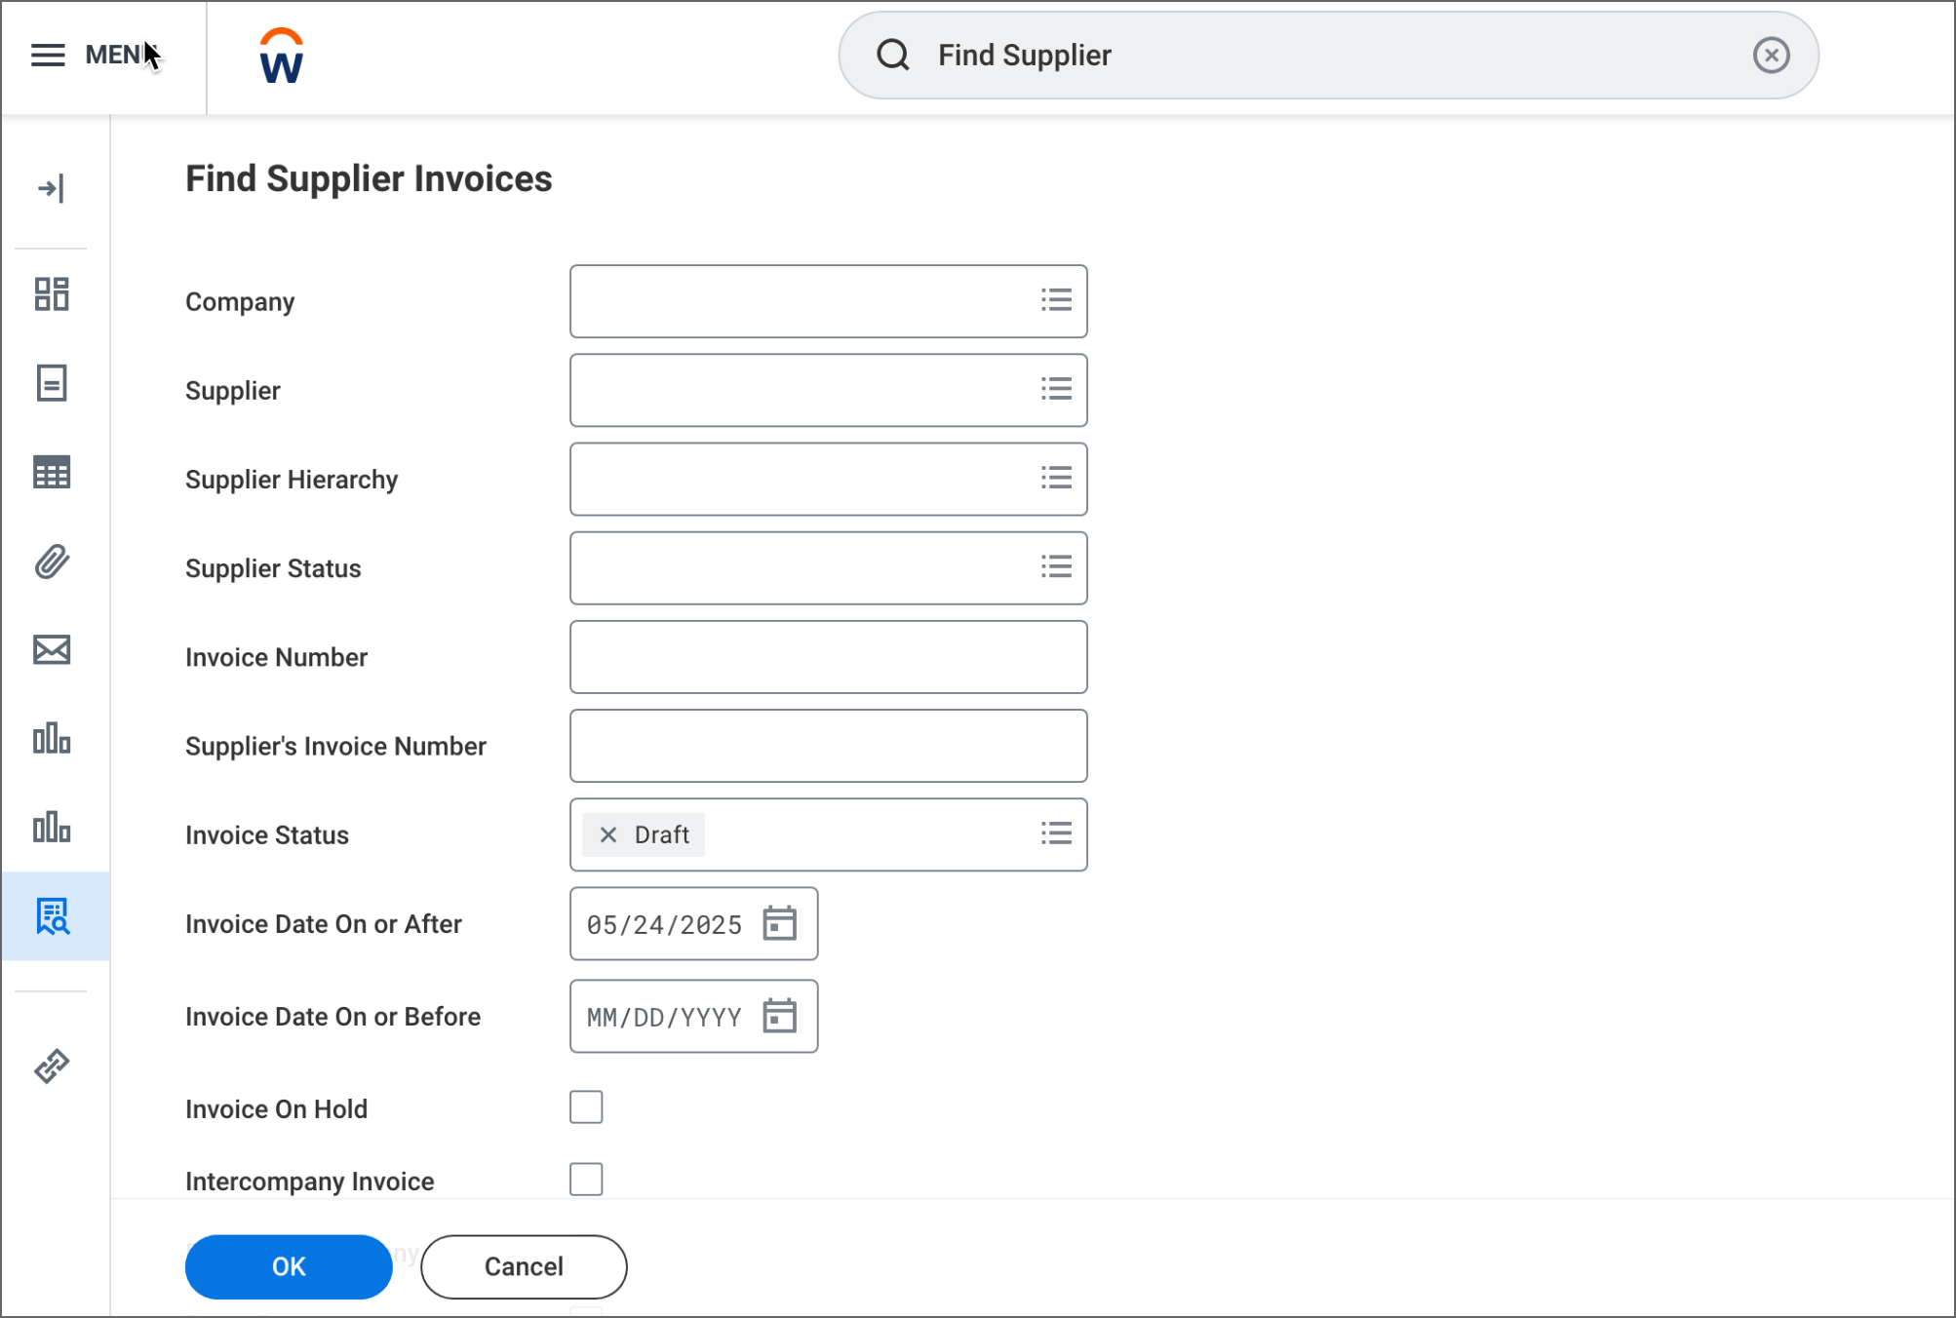Clear the Find Supplier search field
This screenshot has width=1956, height=1318.
pos(1772,56)
